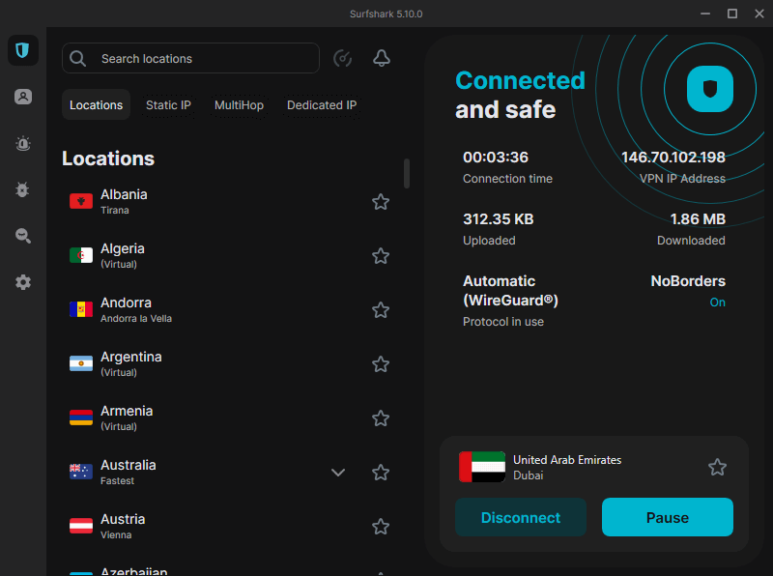773x576 pixels.
Task: Open the Alternative ID person icon in sidebar
Action: click(x=22, y=97)
